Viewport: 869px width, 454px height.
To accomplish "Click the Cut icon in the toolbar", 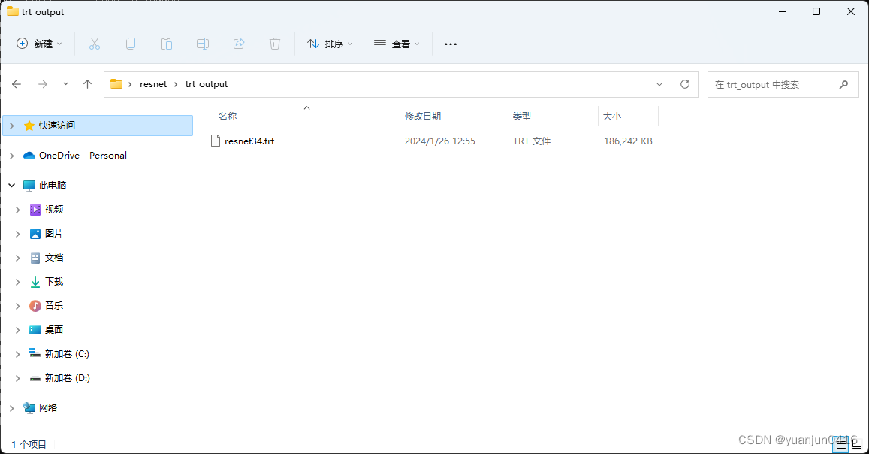I will [95, 44].
